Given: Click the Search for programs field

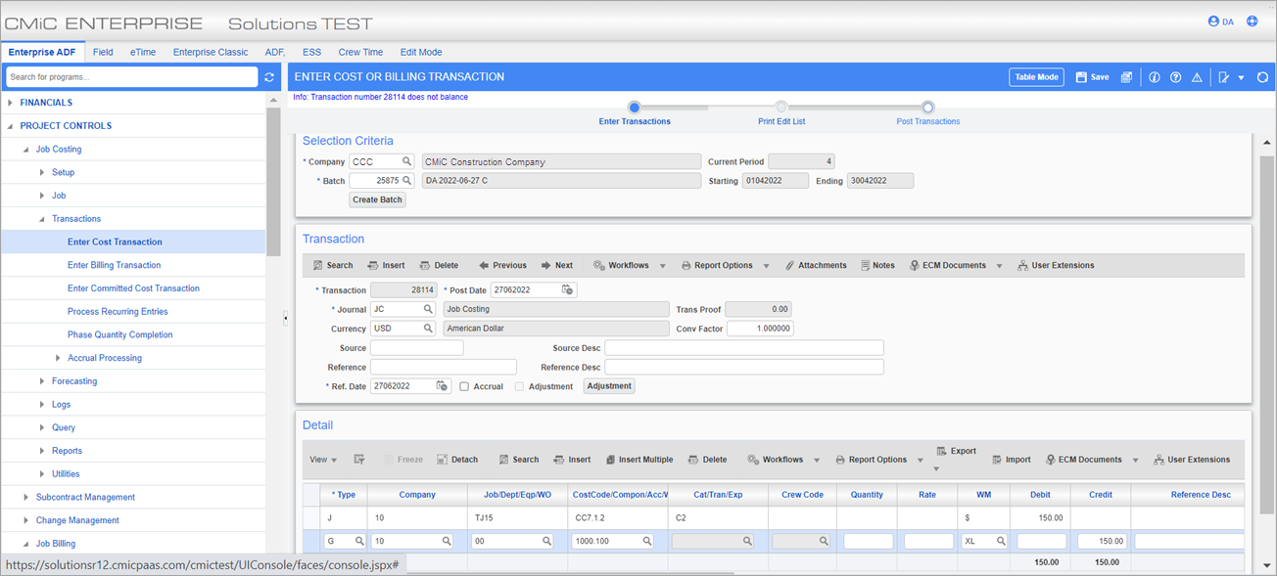Looking at the screenshot, I should 131,77.
